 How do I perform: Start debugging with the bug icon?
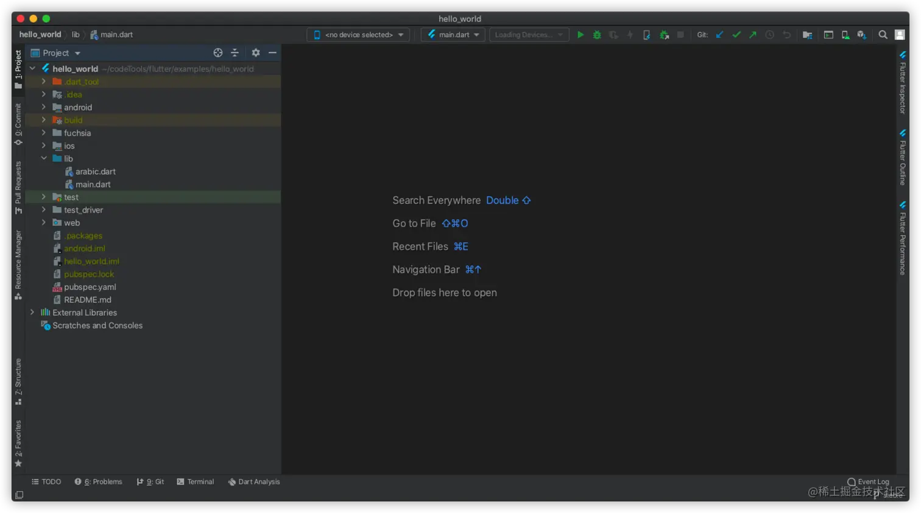pyautogui.click(x=597, y=35)
